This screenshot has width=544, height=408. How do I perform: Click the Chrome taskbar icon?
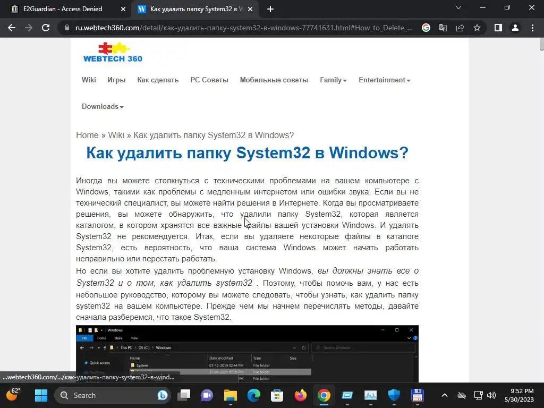324,395
